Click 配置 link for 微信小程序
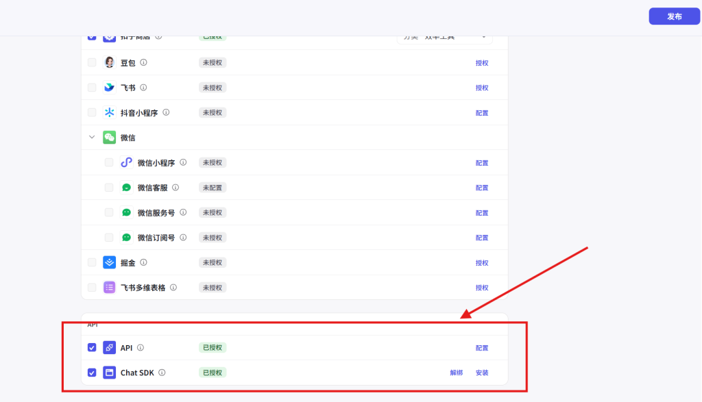 pos(482,163)
